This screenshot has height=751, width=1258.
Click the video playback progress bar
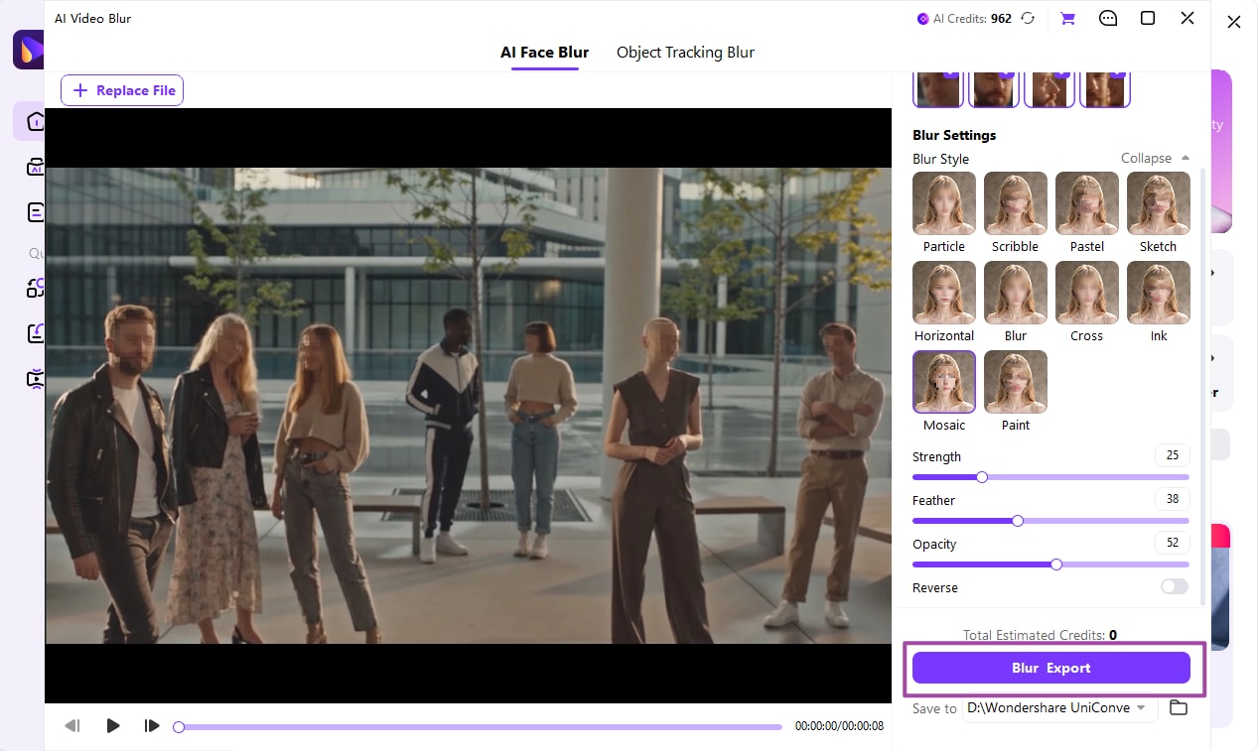(x=478, y=727)
